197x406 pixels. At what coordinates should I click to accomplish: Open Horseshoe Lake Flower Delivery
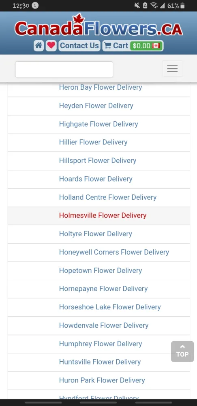(110, 307)
